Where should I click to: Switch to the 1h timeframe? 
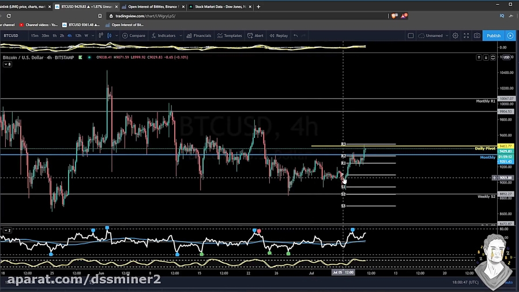[55, 36]
